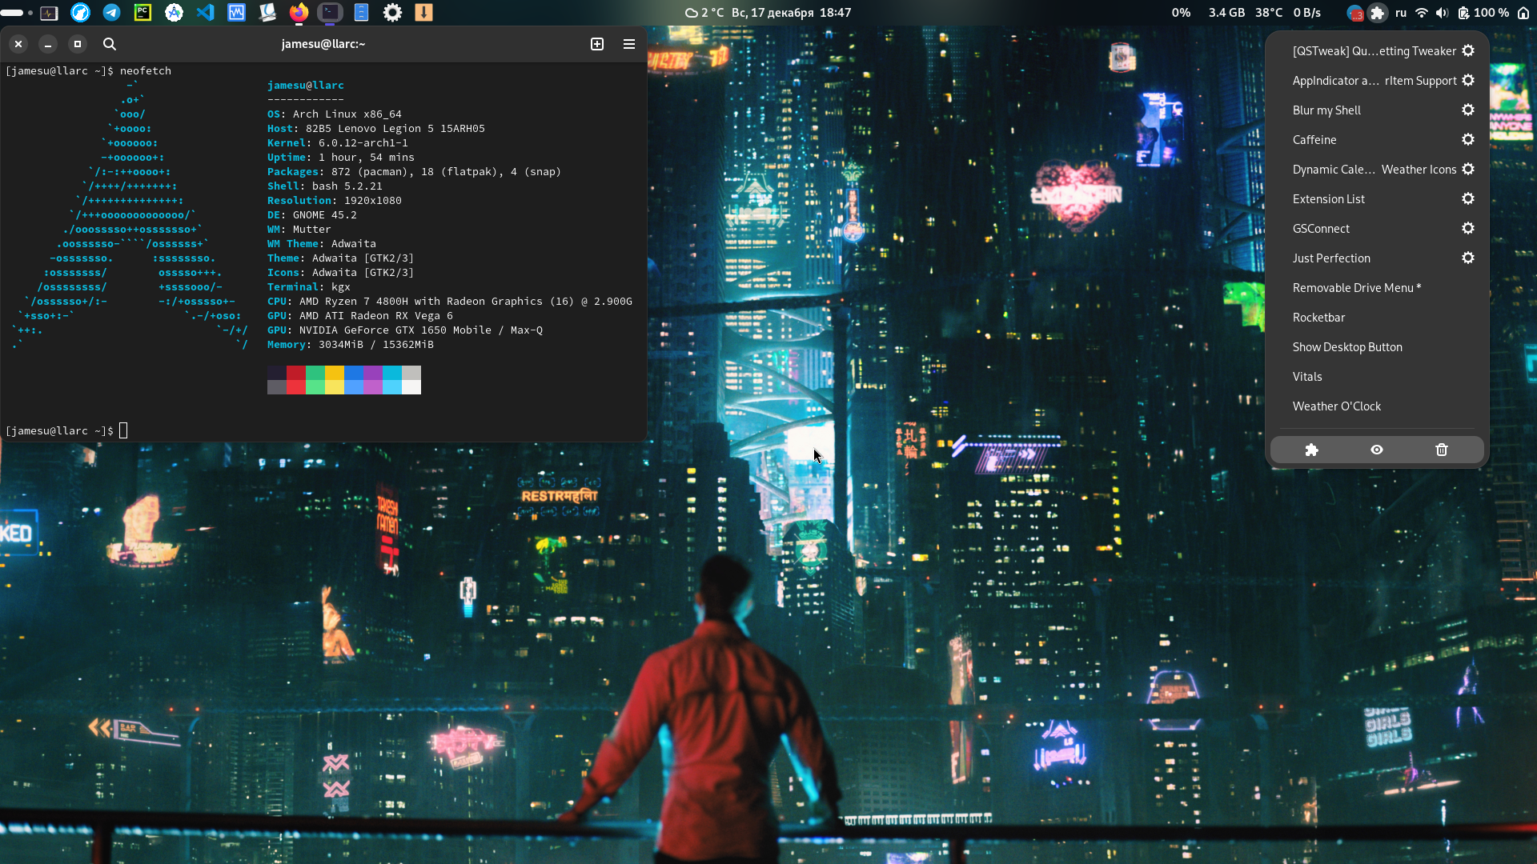
Task: Click the 'DE: GNOME 45.2' line
Action: point(312,215)
